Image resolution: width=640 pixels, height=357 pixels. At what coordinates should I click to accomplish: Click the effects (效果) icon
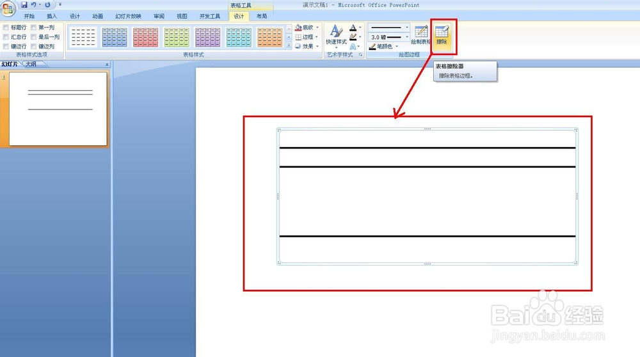coord(298,47)
